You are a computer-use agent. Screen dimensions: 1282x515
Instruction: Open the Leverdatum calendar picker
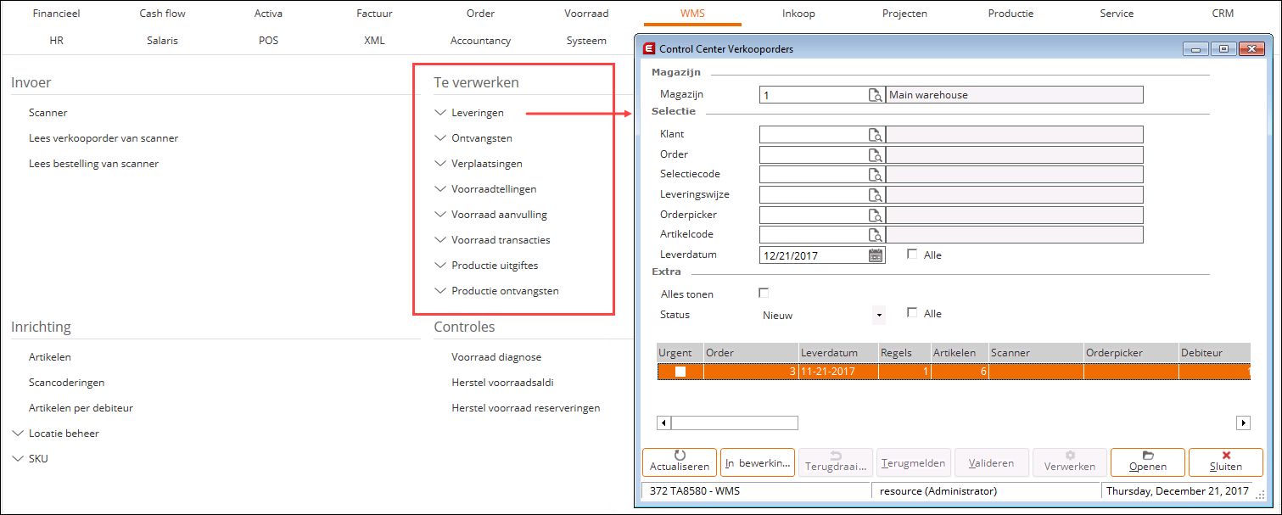coord(876,255)
